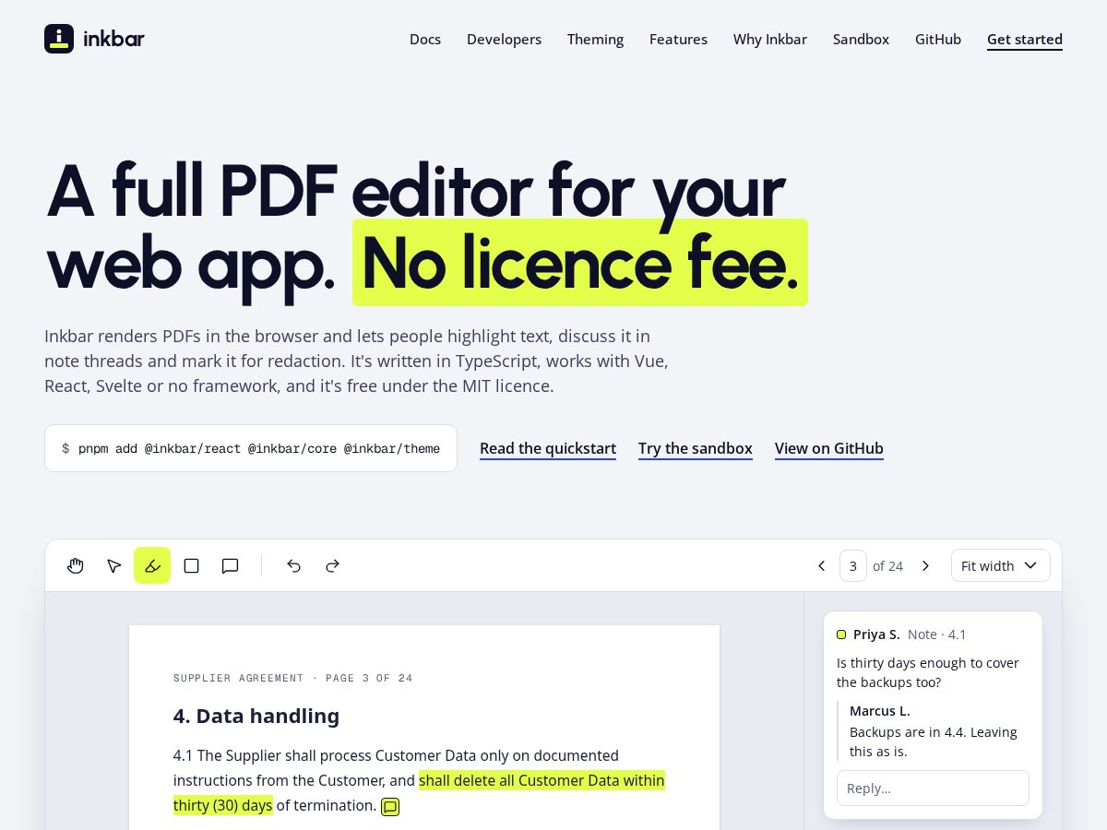Open the Sandbox nav link
This screenshot has width=1107, height=830.
(861, 39)
